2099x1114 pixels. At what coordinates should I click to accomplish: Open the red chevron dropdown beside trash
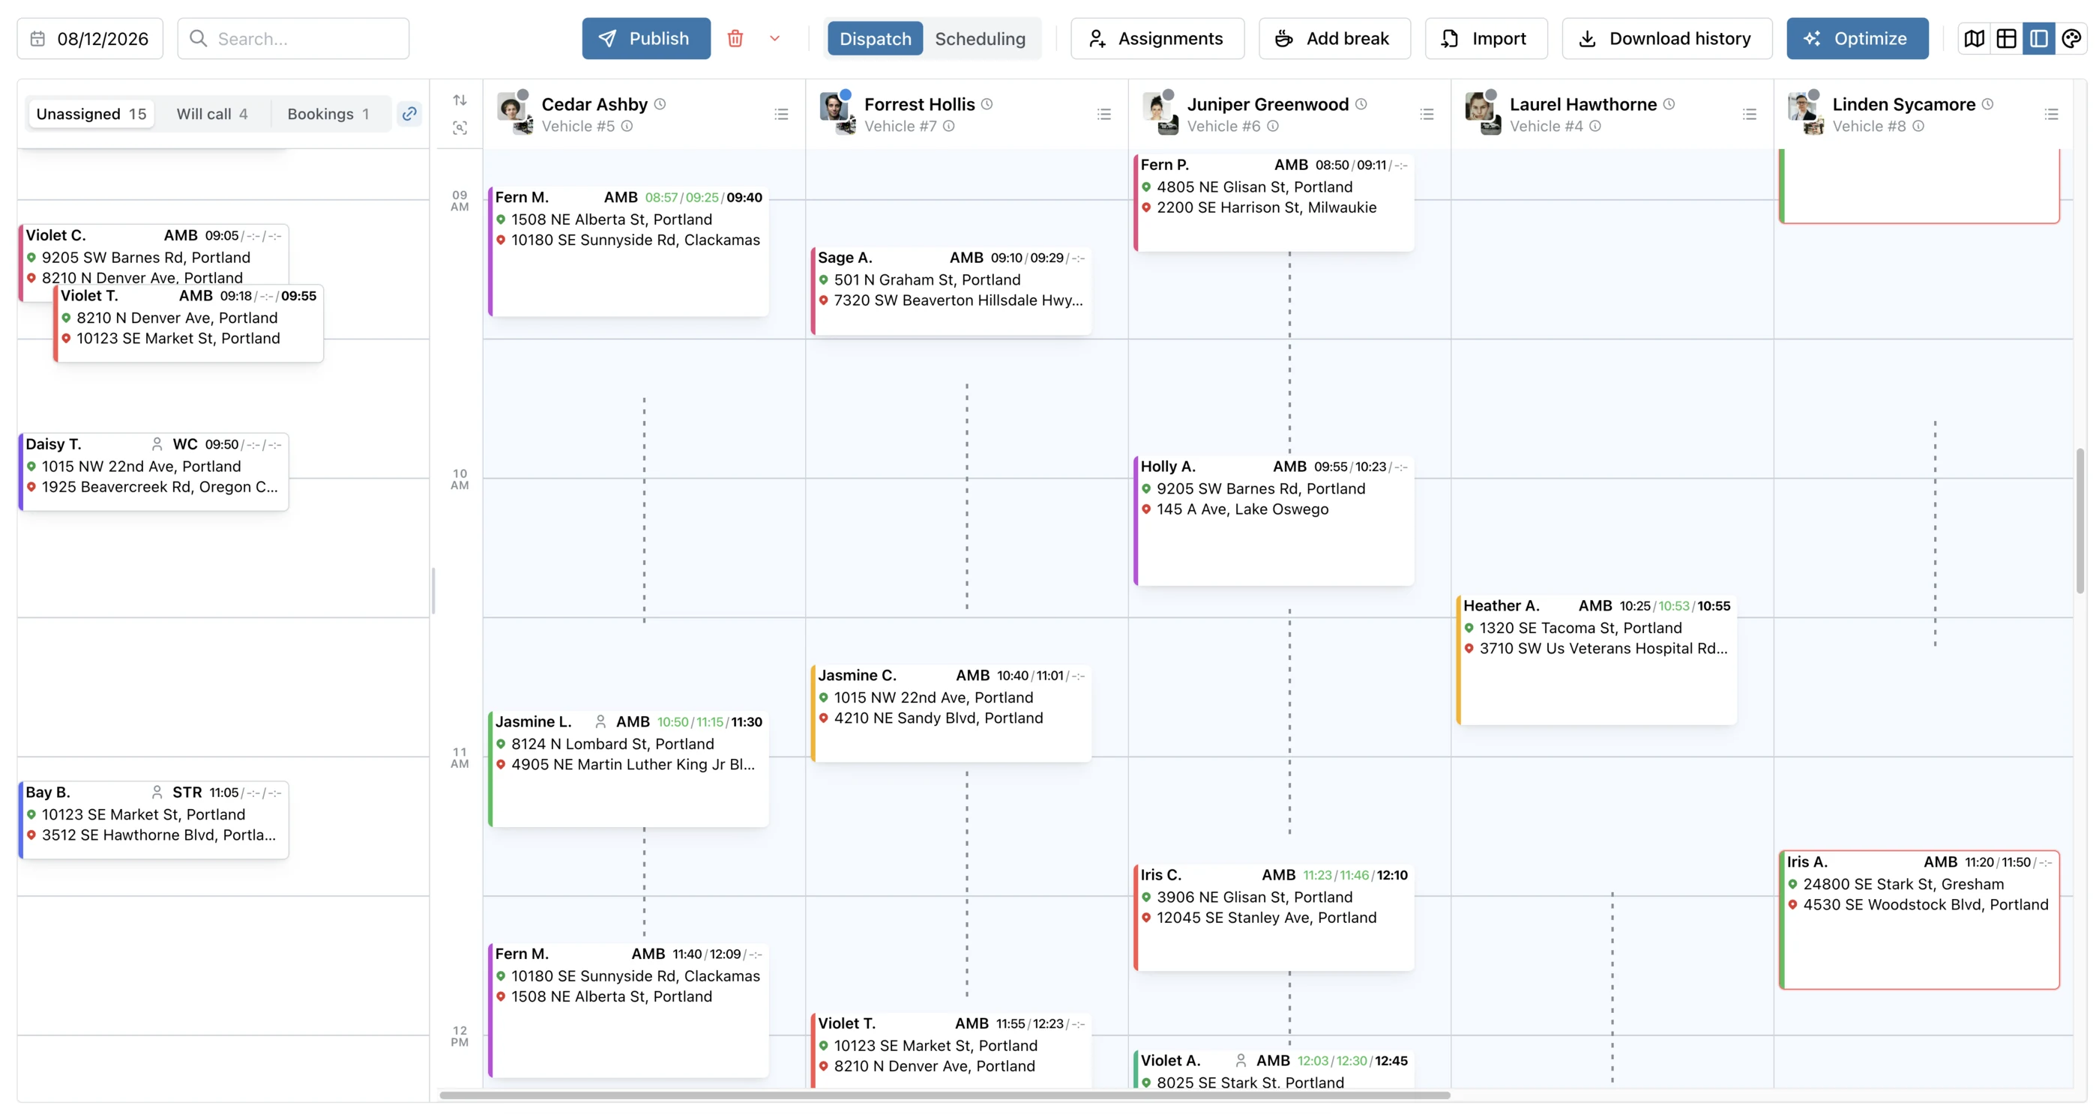click(775, 38)
